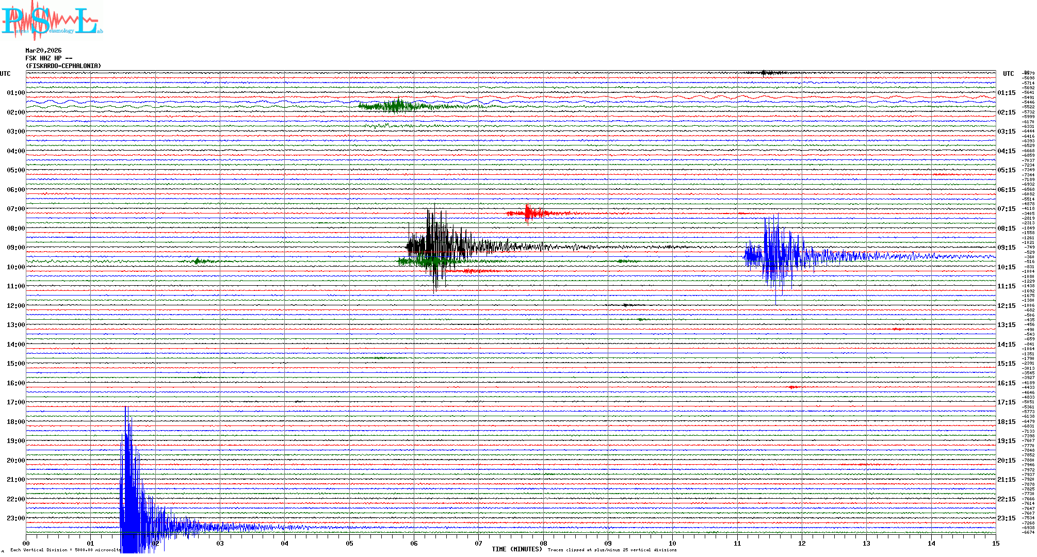Click the 12:15 label on right axis
The image size is (1037, 557).
tap(1006, 306)
